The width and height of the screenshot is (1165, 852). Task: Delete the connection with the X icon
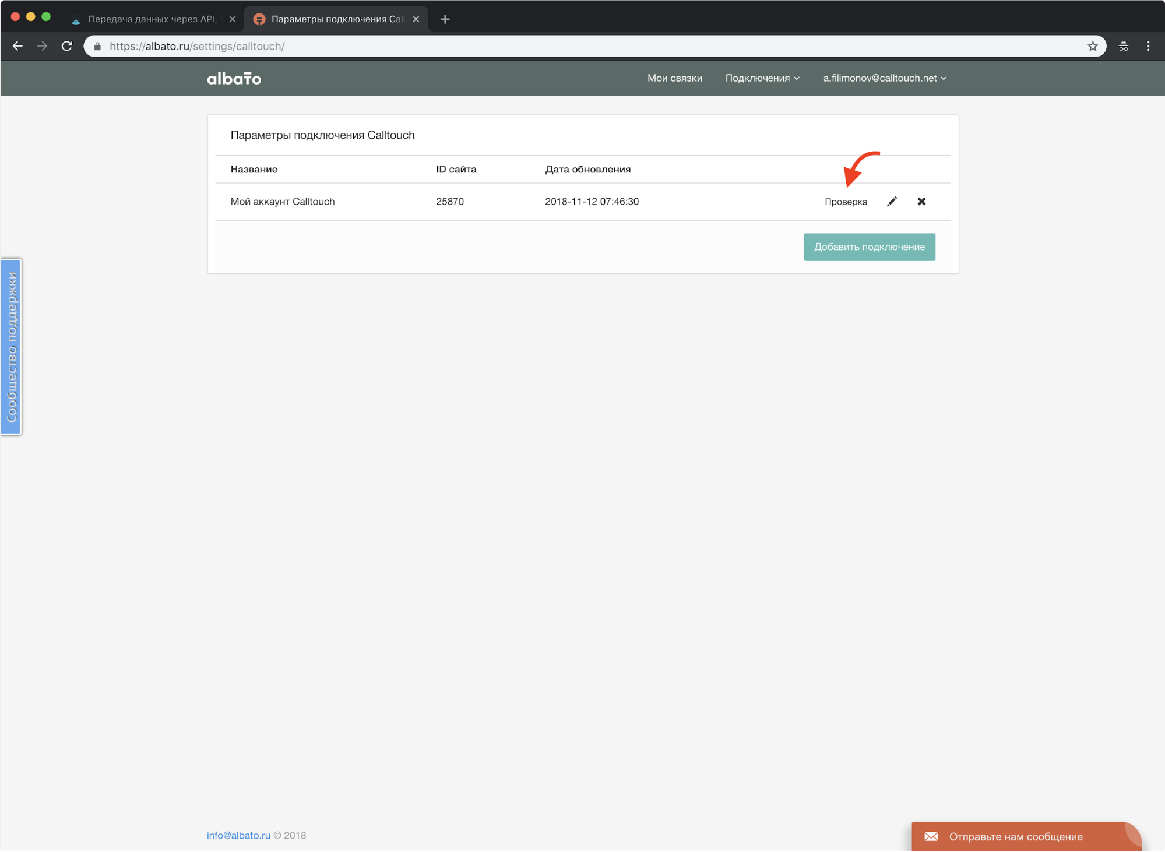point(921,202)
